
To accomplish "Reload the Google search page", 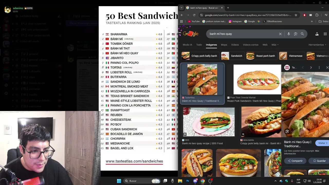I will coord(194,15).
